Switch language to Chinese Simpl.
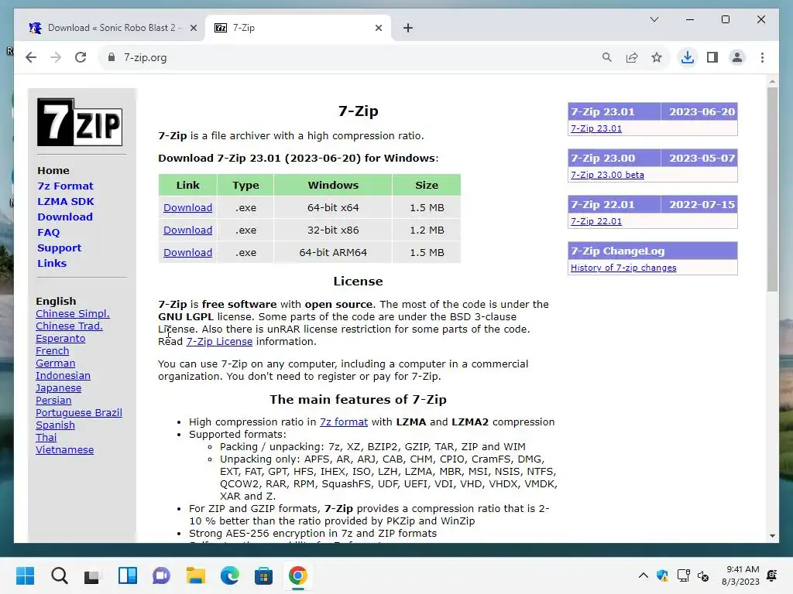793x594 pixels. pyautogui.click(x=72, y=314)
